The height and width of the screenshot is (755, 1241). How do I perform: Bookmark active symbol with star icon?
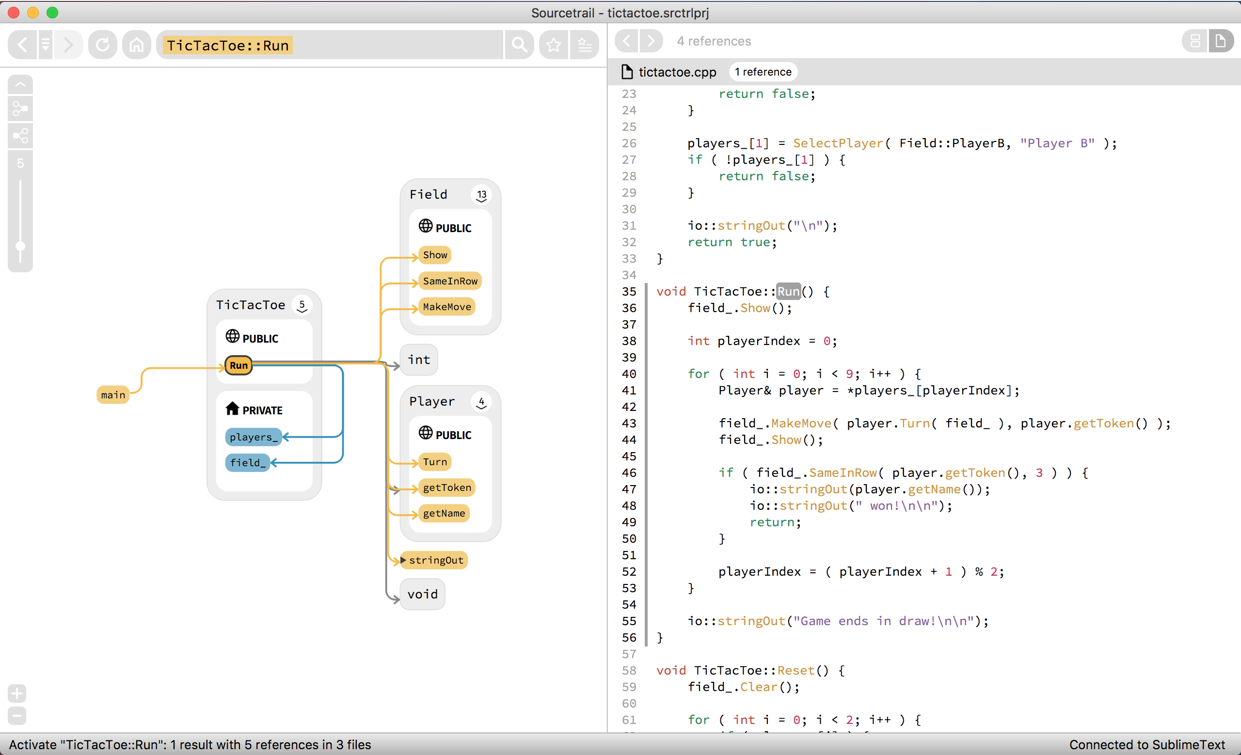pos(554,45)
